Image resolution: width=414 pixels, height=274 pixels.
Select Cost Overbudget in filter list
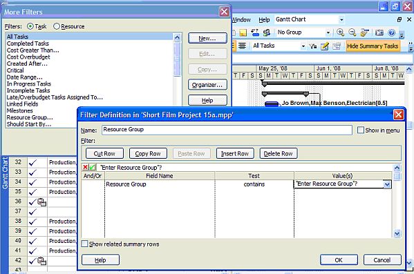28,57
